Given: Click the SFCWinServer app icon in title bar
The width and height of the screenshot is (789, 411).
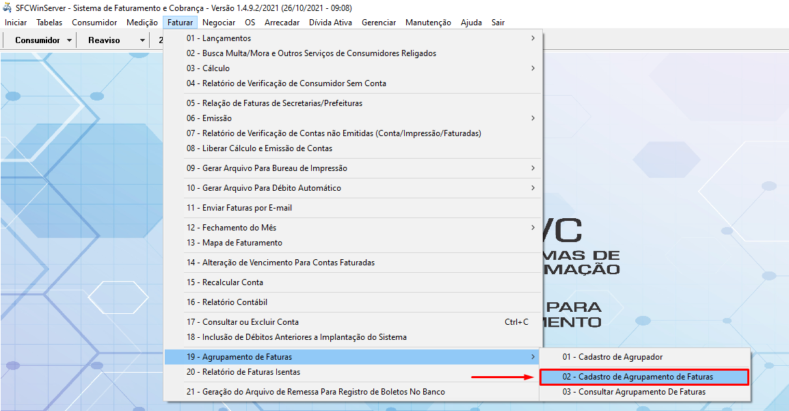Looking at the screenshot, I should pos(8,8).
